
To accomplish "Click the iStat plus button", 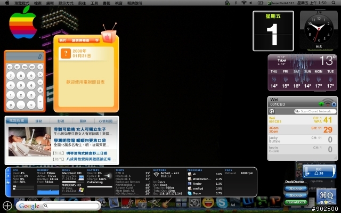I will click(8, 182).
